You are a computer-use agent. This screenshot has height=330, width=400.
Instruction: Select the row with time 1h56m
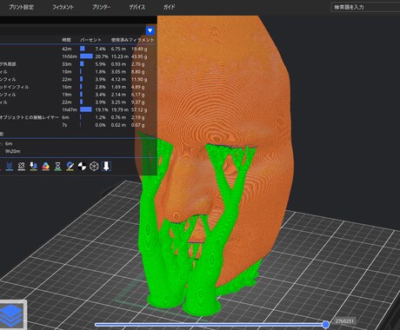pos(78,56)
